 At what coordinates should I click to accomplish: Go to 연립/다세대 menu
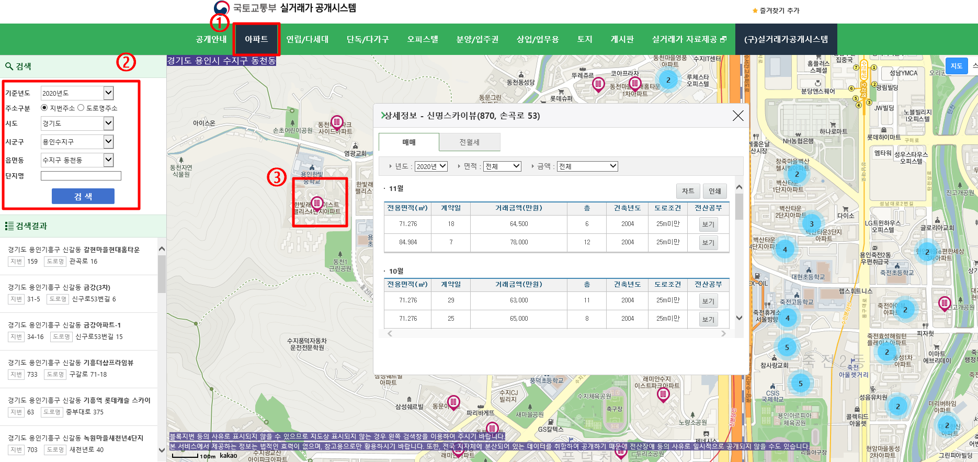point(308,39)
